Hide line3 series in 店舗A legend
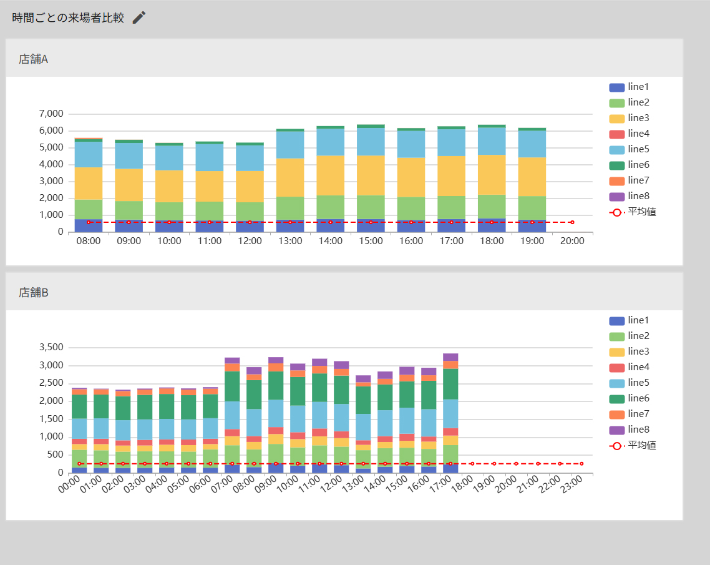 click(629, 118)
